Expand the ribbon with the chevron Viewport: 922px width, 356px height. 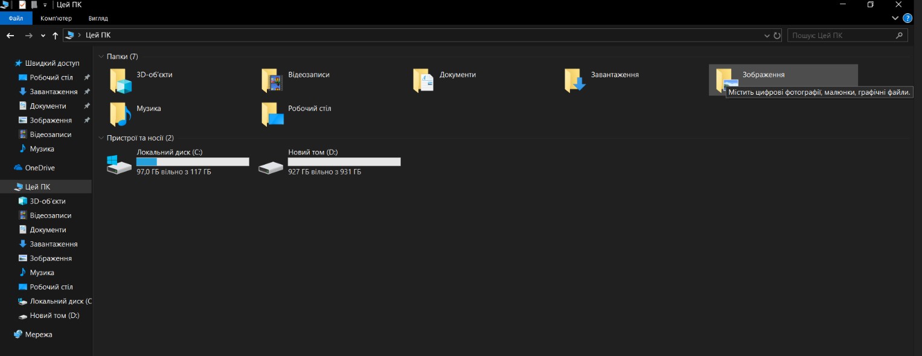pos(895,18)
